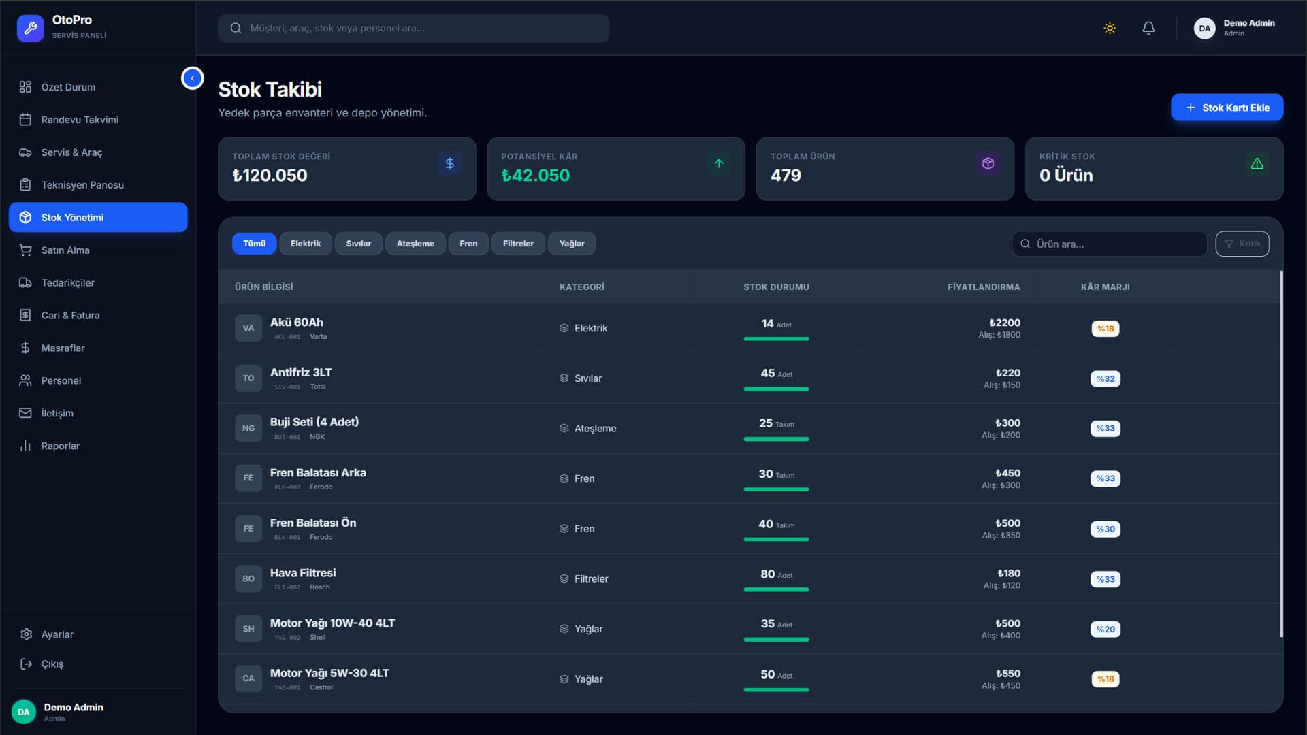1307x735 pixels.
Task: Click the %18 margin badge for Akü 60Ah
Action: [1105, 329]
